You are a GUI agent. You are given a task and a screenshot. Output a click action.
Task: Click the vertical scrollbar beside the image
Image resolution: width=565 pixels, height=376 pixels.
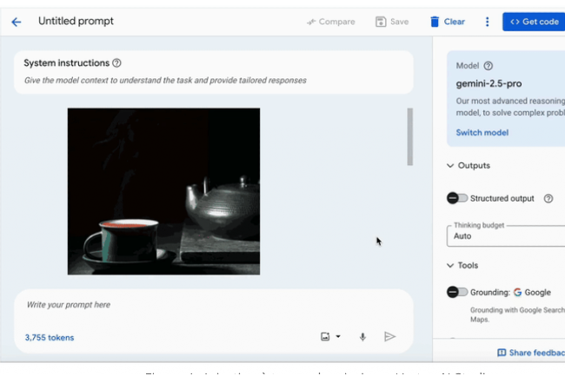pos(410,136)
